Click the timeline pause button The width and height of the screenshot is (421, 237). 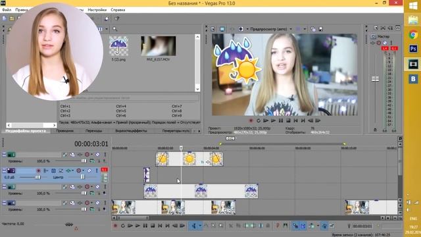(x=145, y=226)
